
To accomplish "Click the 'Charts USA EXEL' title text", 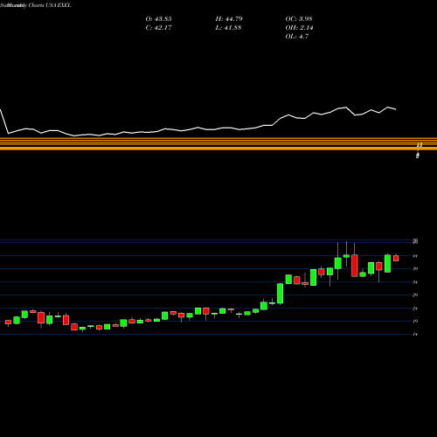I will pyautogui.click(x=50, y=5).
